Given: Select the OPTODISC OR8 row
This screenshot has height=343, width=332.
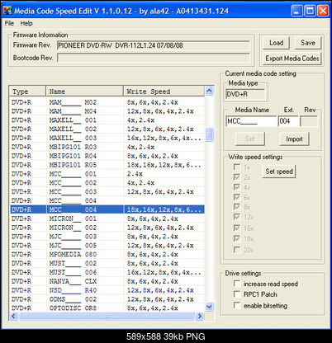Looking at the screenshot, I should point(107,308).
